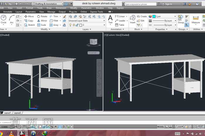Image resolution: width=205 pixels, height=136 pixels.
Task: Open the Format menu
Action: click(x=30, y=8)
